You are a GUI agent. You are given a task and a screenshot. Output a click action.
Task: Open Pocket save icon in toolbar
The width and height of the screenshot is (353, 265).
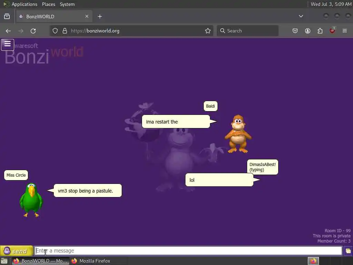coord(295,31)
